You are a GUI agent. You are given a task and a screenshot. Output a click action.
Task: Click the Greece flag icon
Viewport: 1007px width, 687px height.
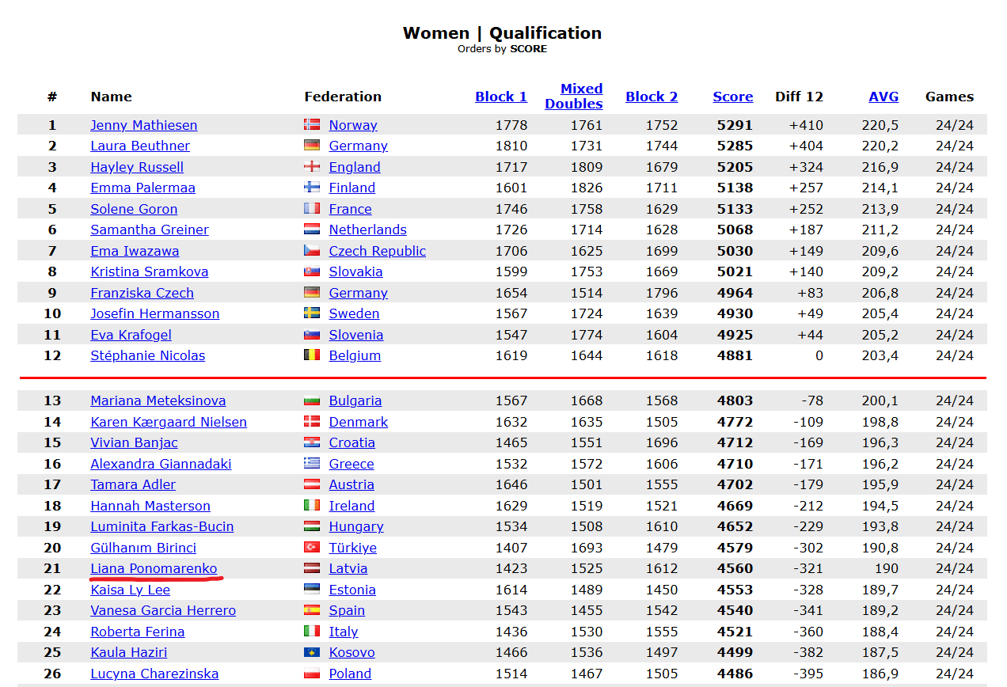pyautogui.click(x=312, y=464)
